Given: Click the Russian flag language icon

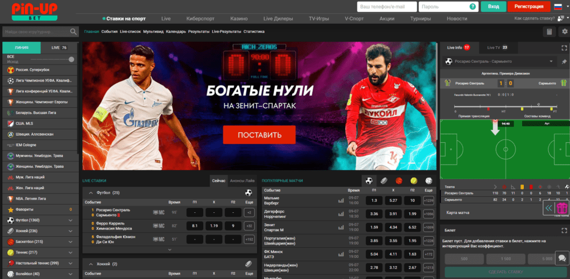Looking at the screenshot, I should pos(558,7).
